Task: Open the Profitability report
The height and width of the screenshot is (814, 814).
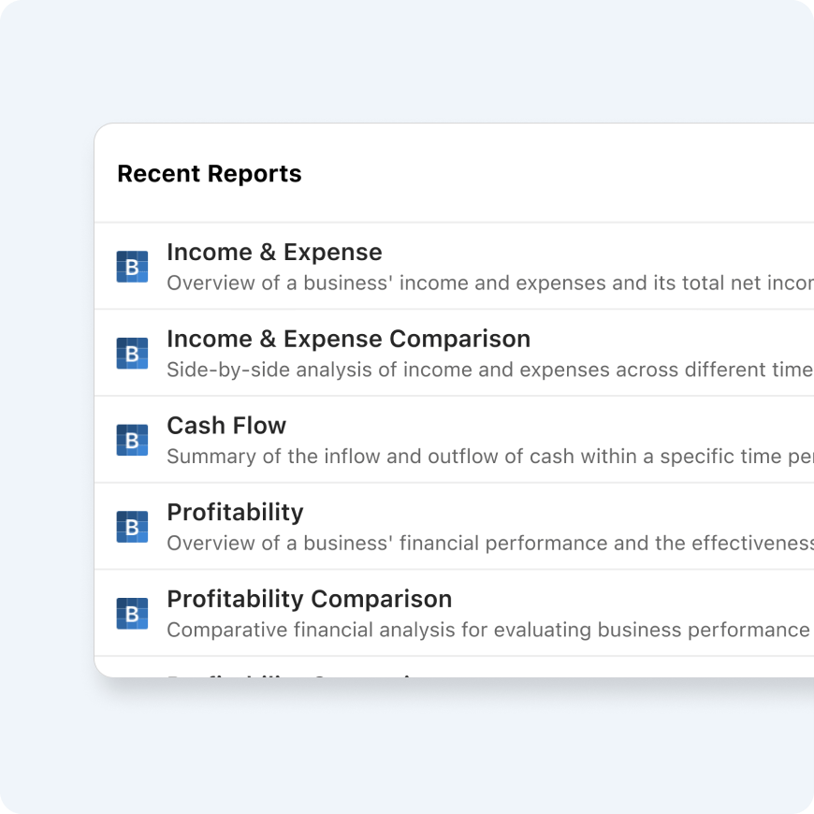Action: [235, 513]
